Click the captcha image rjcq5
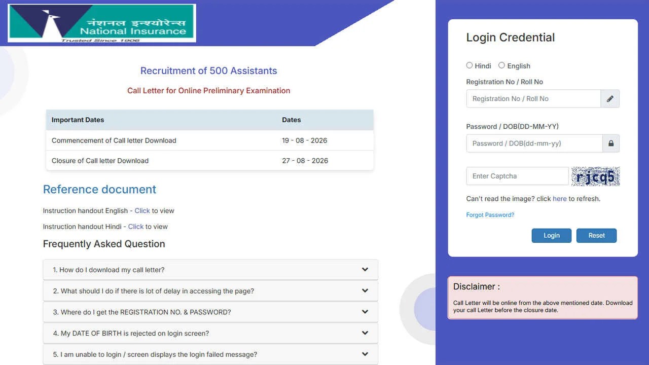The height and width of the screenshot is (365, 649). point(596,176)
